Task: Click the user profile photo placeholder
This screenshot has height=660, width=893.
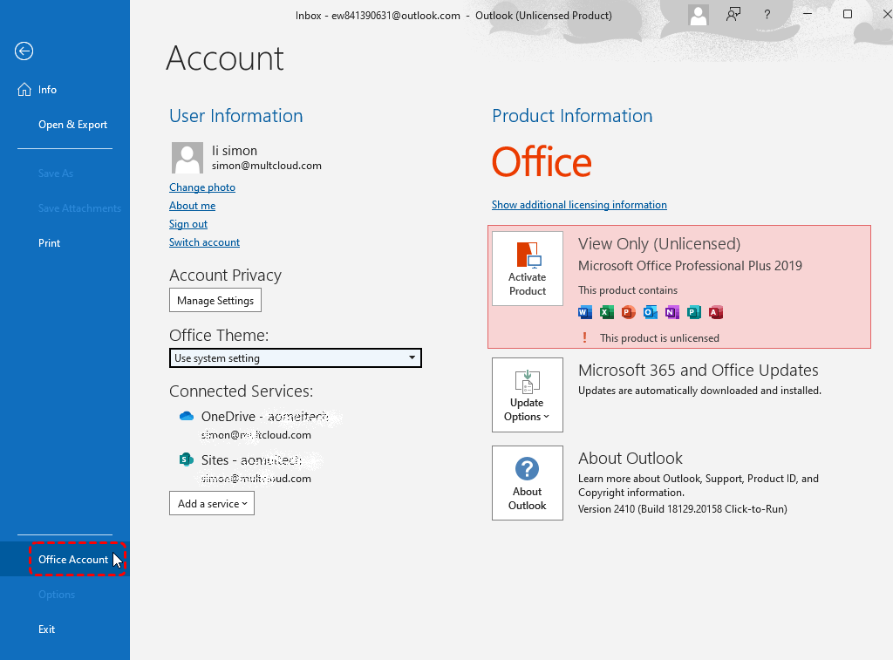Action: pyautogui.click(x=187, y=158)
